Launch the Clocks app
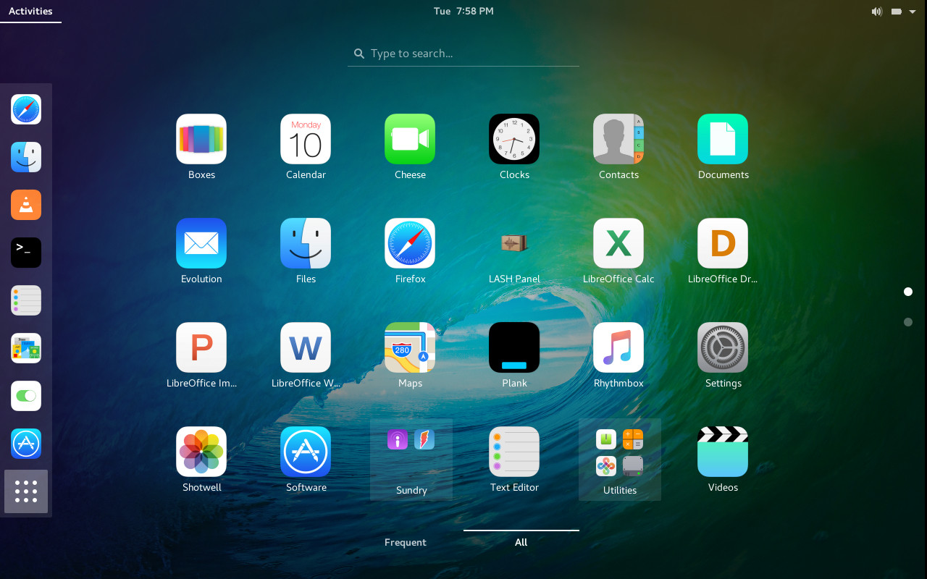 pos(514,139)
